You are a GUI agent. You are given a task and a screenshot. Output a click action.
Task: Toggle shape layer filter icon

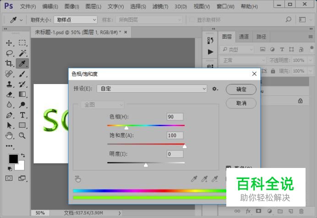[x=291, y=49]
